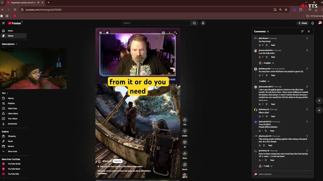Bookmark this page with the star
The width and height of the screenshot is (323, 181).
tap(286, 10)
